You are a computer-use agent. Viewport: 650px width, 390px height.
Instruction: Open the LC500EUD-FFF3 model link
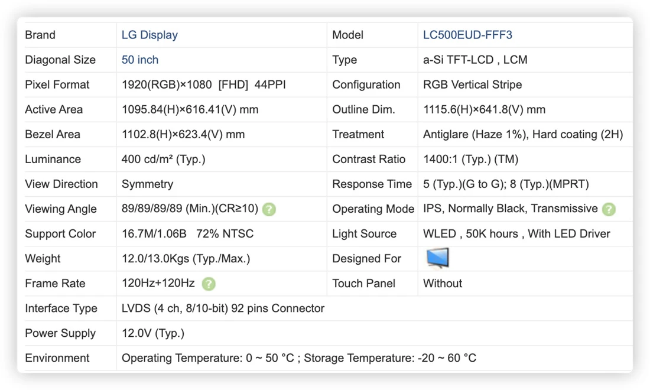(x=467, y=35)
